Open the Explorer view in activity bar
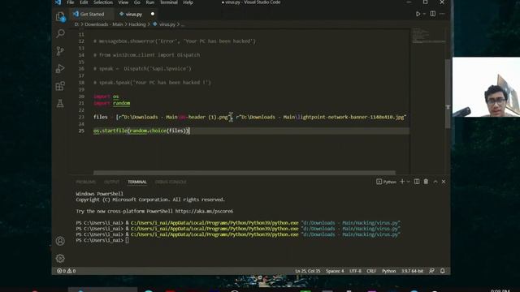The image size is (520, 292). (x=60, y=16)
